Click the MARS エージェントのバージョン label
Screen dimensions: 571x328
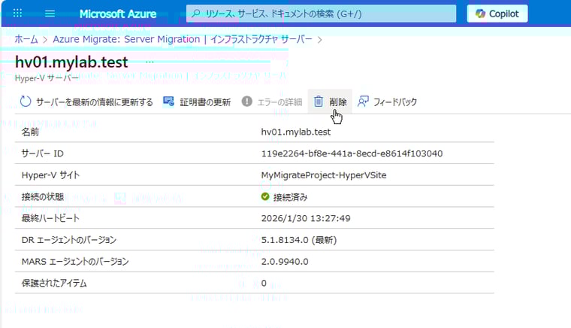pos(75,262)
